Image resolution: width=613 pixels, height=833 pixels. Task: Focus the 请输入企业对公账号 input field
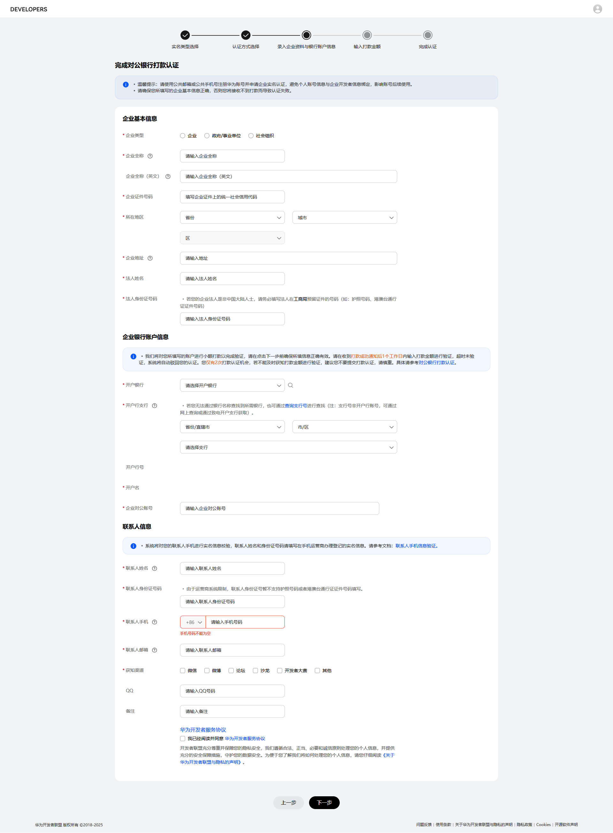coord(279,508)
